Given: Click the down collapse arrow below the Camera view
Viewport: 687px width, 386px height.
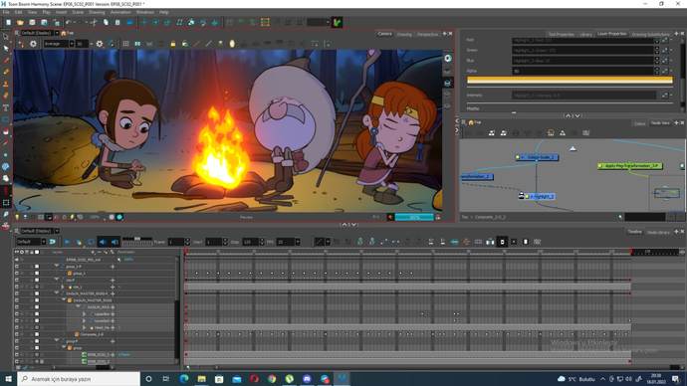Looking at the screenshot, I should pyautogui.click(x=354, y=225).
